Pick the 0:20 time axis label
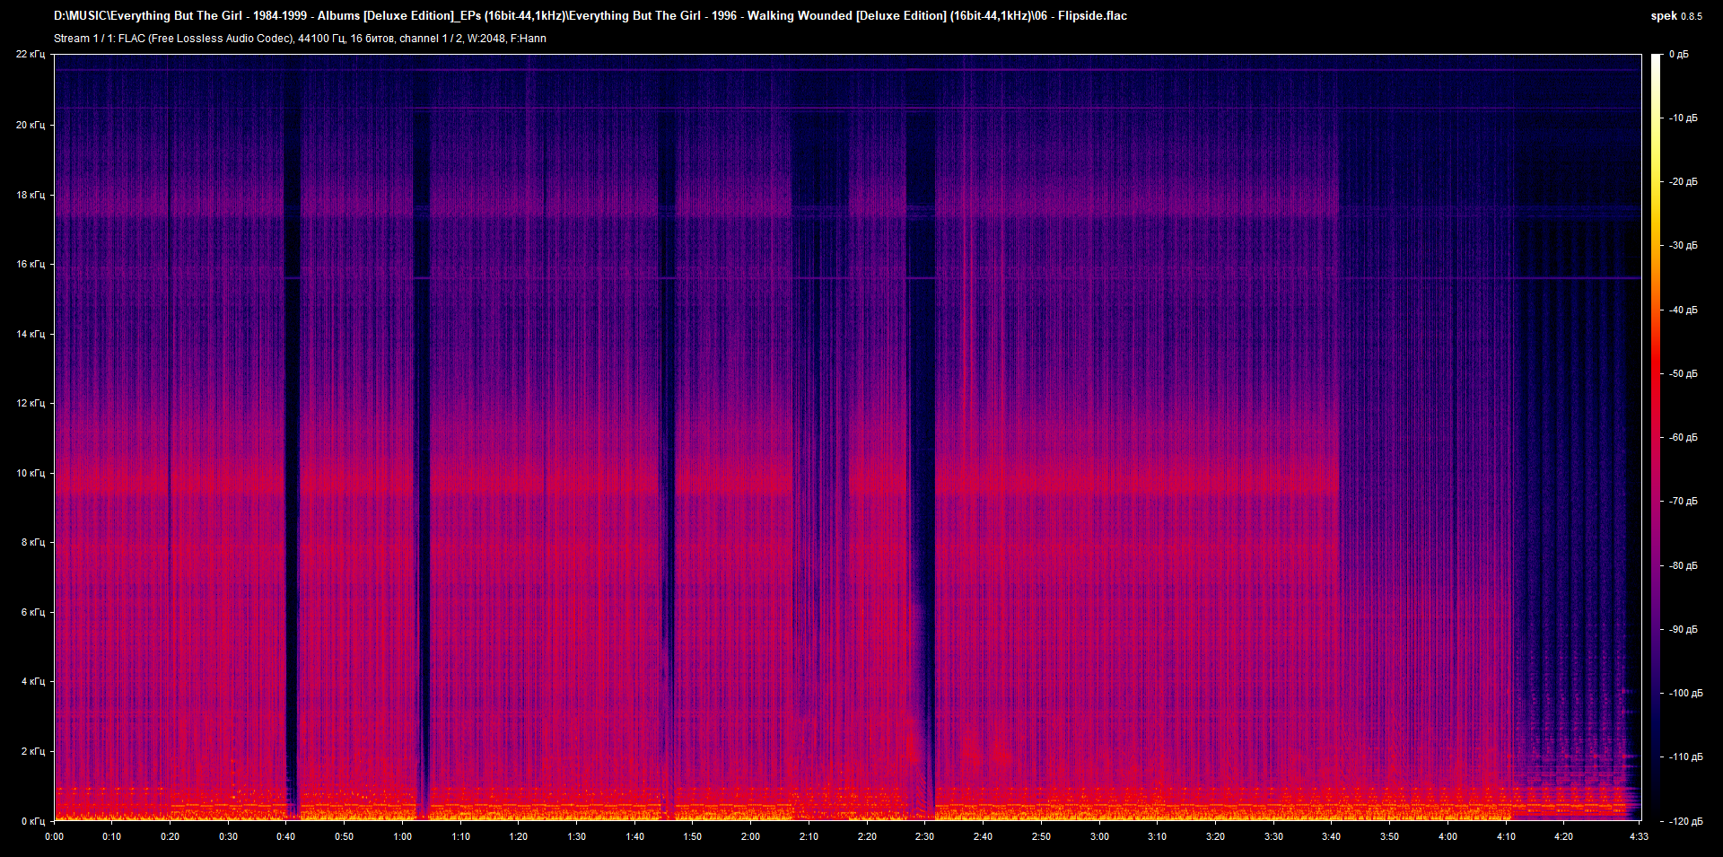 coord(170,836)
